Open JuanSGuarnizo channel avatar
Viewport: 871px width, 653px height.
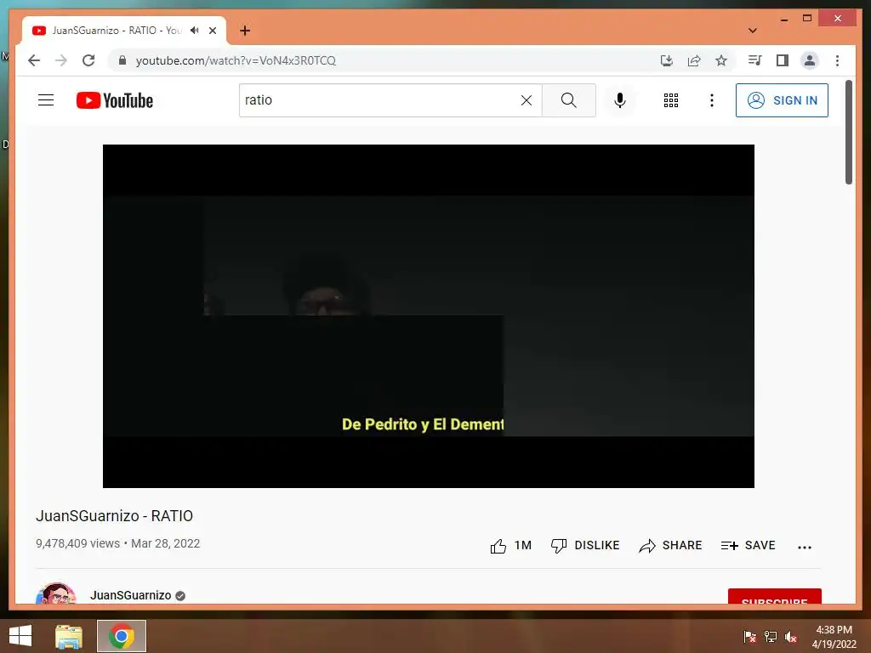tap(55, 593)
